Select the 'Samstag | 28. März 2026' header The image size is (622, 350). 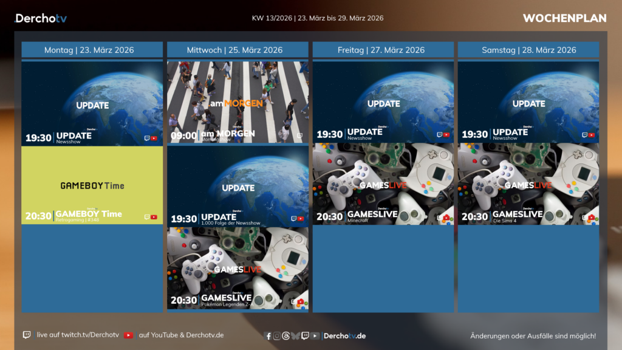(528, 50)
